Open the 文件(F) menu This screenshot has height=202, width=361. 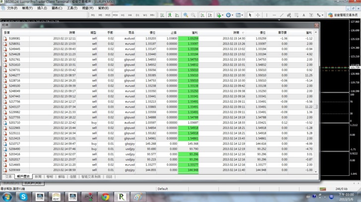[12, 8]
